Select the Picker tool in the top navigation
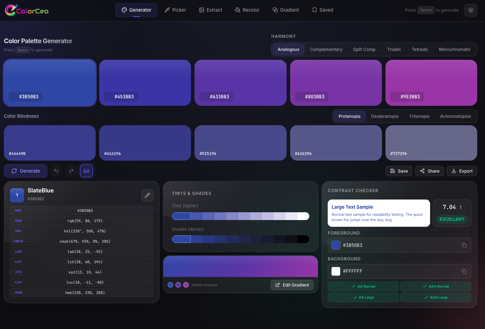 175,10
